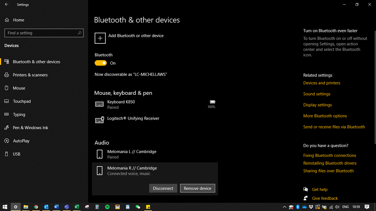
Task: Select Melomania L // Cambridge audio device
Action: tap(132, 154)
